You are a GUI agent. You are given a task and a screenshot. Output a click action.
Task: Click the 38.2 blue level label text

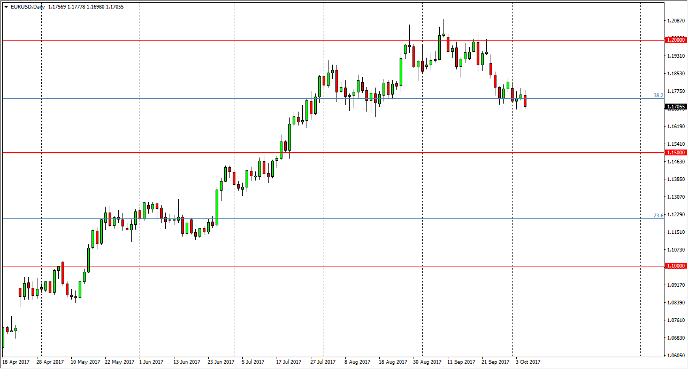pyautogui.click(x=658, y=95)
